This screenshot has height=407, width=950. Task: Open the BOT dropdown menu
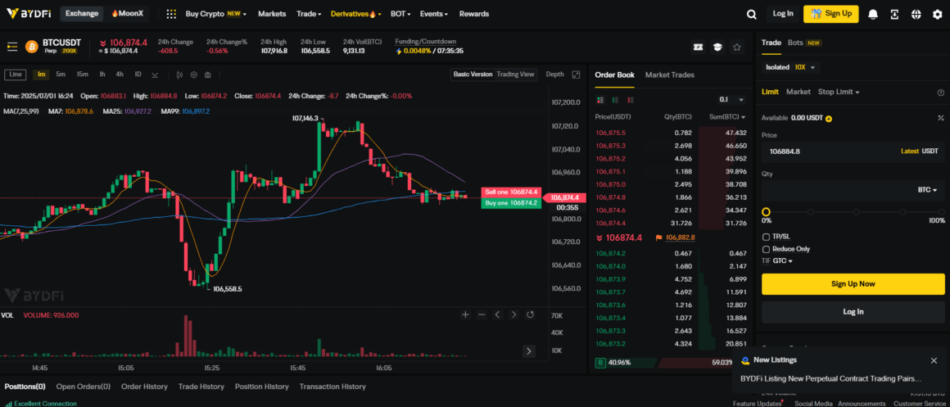(400, 14)
